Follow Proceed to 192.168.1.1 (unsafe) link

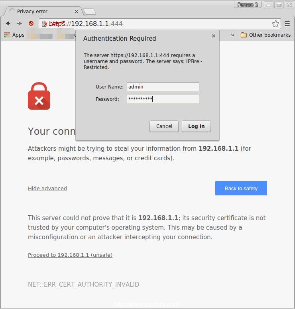click(x=70, y=255)
